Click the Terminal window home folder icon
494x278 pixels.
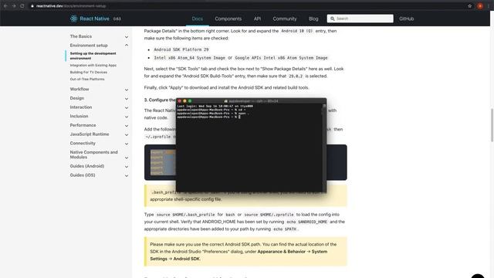tap(226, 101)
